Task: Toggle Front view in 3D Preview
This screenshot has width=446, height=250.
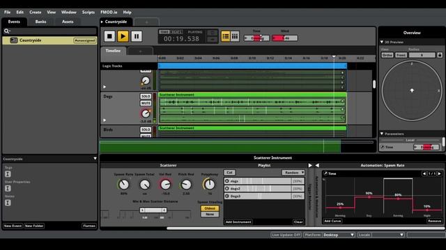Action: pyautogui.click(x=401, y=55)
